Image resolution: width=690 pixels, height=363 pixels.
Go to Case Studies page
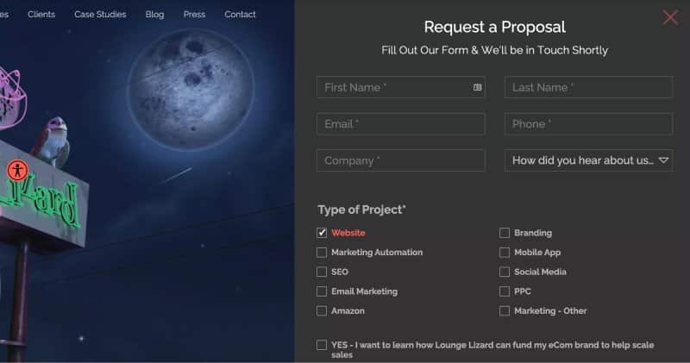(x=100, y=15)
